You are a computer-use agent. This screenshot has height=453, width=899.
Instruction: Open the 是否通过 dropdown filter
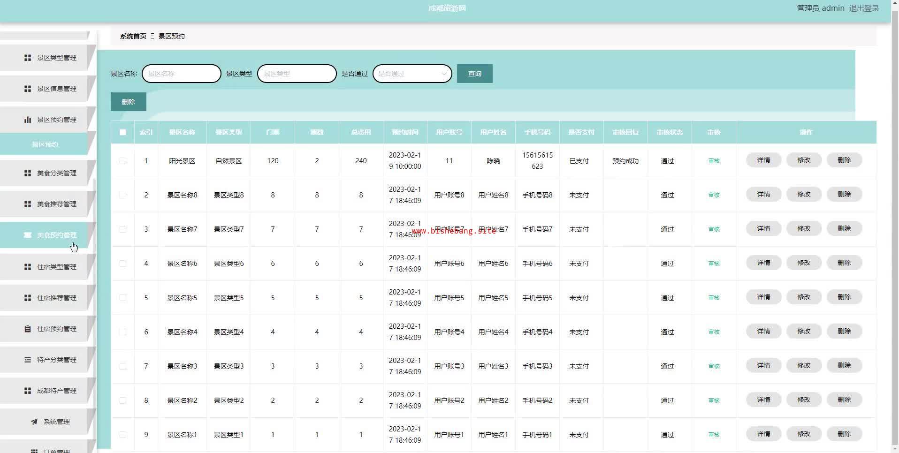click(412, 74)
